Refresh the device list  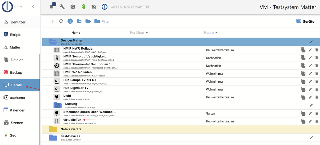tap(61, 21)
